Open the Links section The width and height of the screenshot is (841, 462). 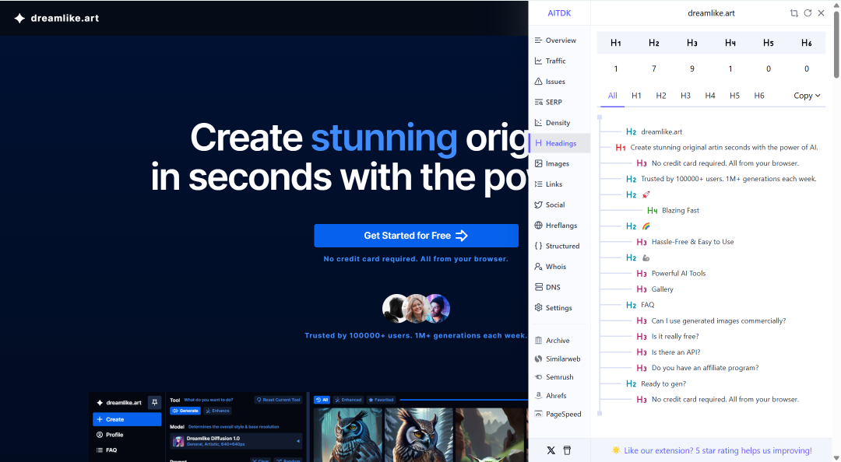(x=549, y=184)
